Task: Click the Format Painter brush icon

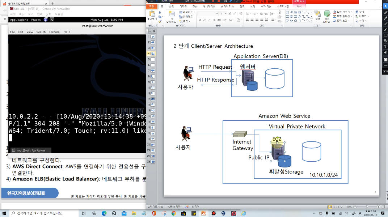Action: click(x=160, y=21)
